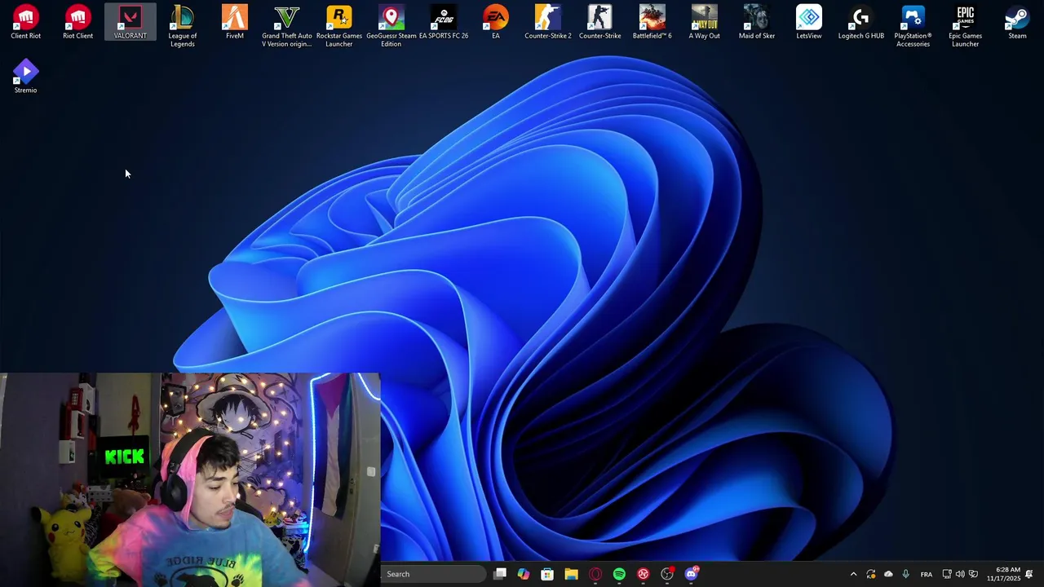Launch the Steam desktop shortcut

tap(1018, 23)
